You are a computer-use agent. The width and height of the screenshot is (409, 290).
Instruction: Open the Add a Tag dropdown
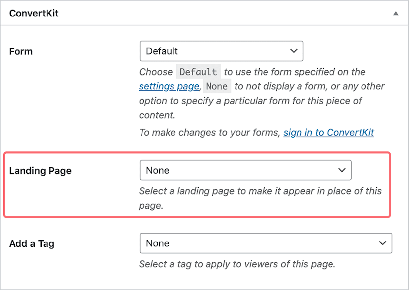(266, 243)
